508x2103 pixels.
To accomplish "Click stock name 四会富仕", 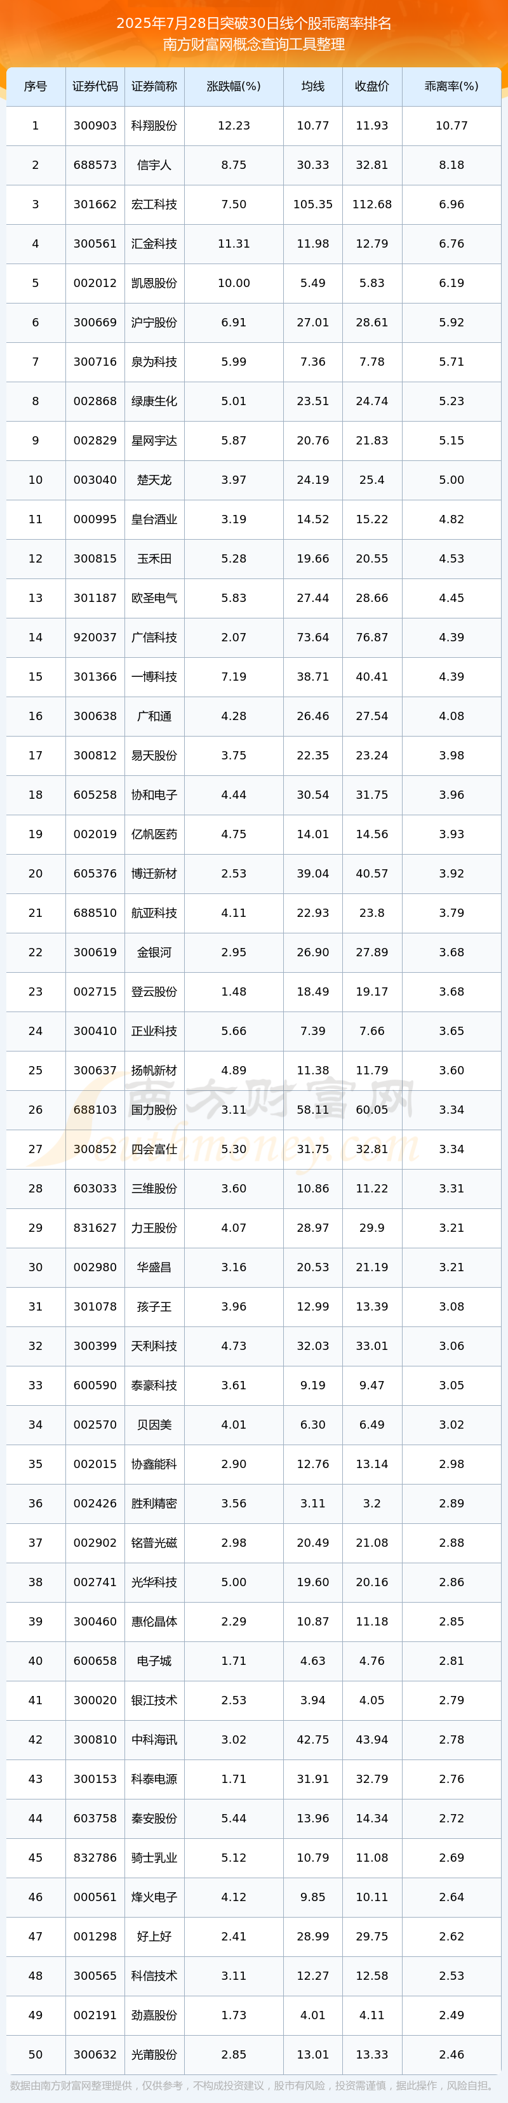I will click(x=154, y=1149).
